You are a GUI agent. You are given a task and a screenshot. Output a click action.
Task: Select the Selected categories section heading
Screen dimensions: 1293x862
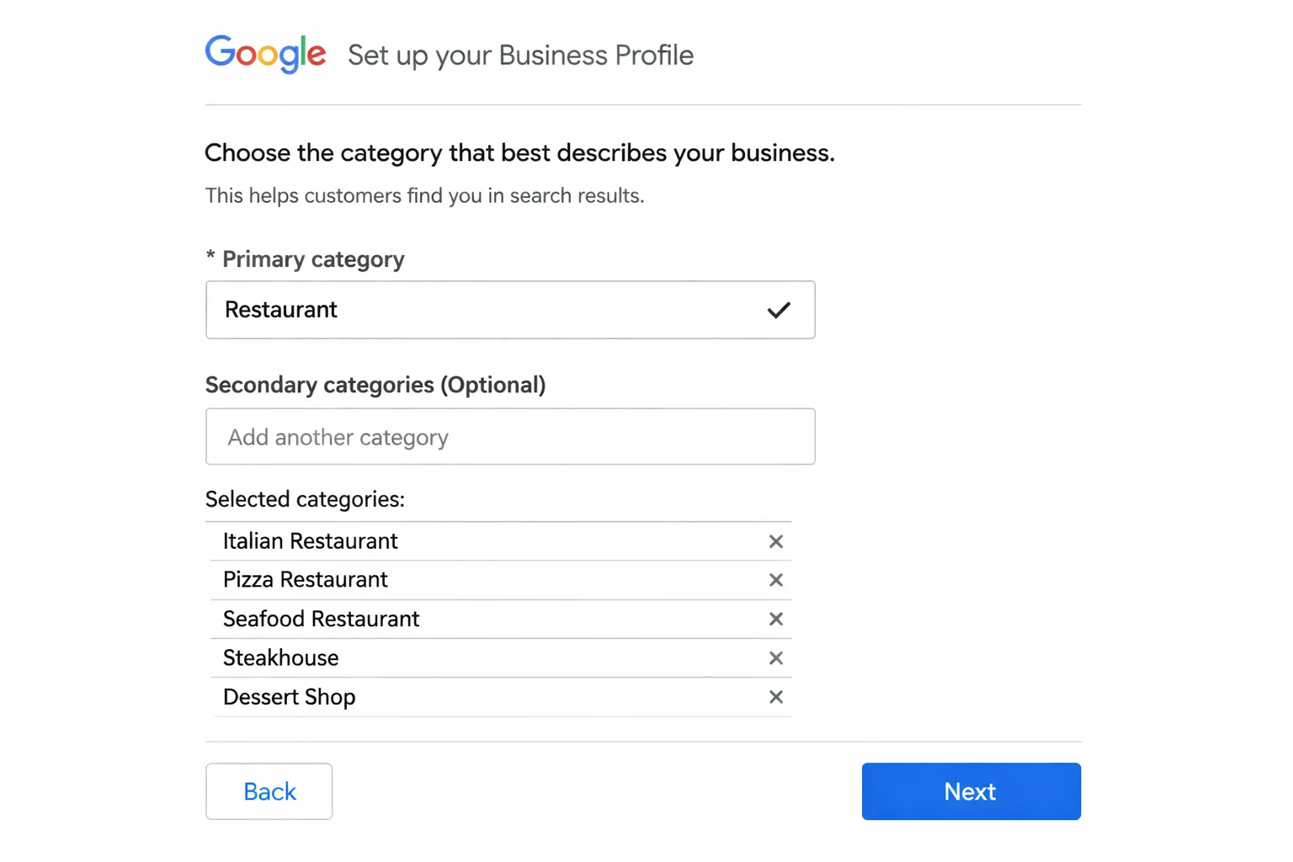coord(305,498)
